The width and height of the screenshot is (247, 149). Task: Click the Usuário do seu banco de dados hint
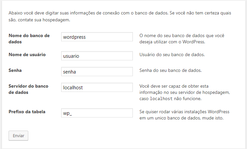tap(172, 54)
